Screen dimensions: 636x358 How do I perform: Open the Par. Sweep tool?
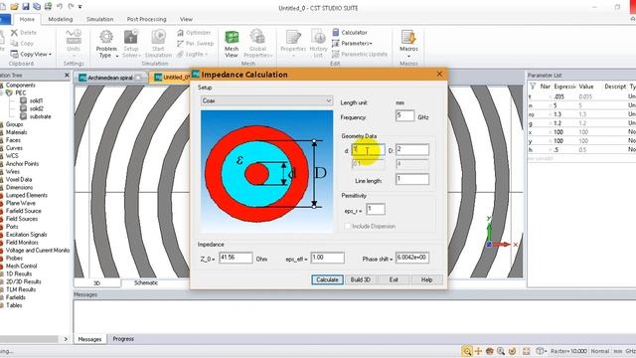click(x=195, y=43)
